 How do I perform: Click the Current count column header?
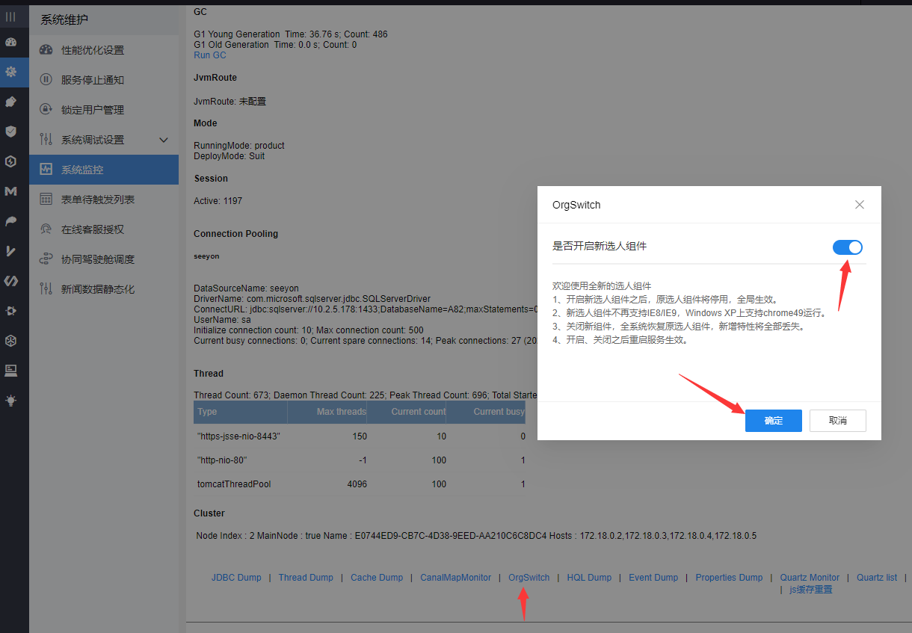(407, 412)
